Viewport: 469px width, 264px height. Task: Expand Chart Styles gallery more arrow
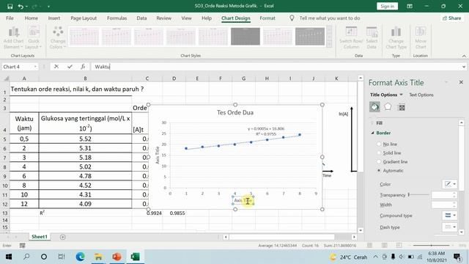tap(329, 44)
